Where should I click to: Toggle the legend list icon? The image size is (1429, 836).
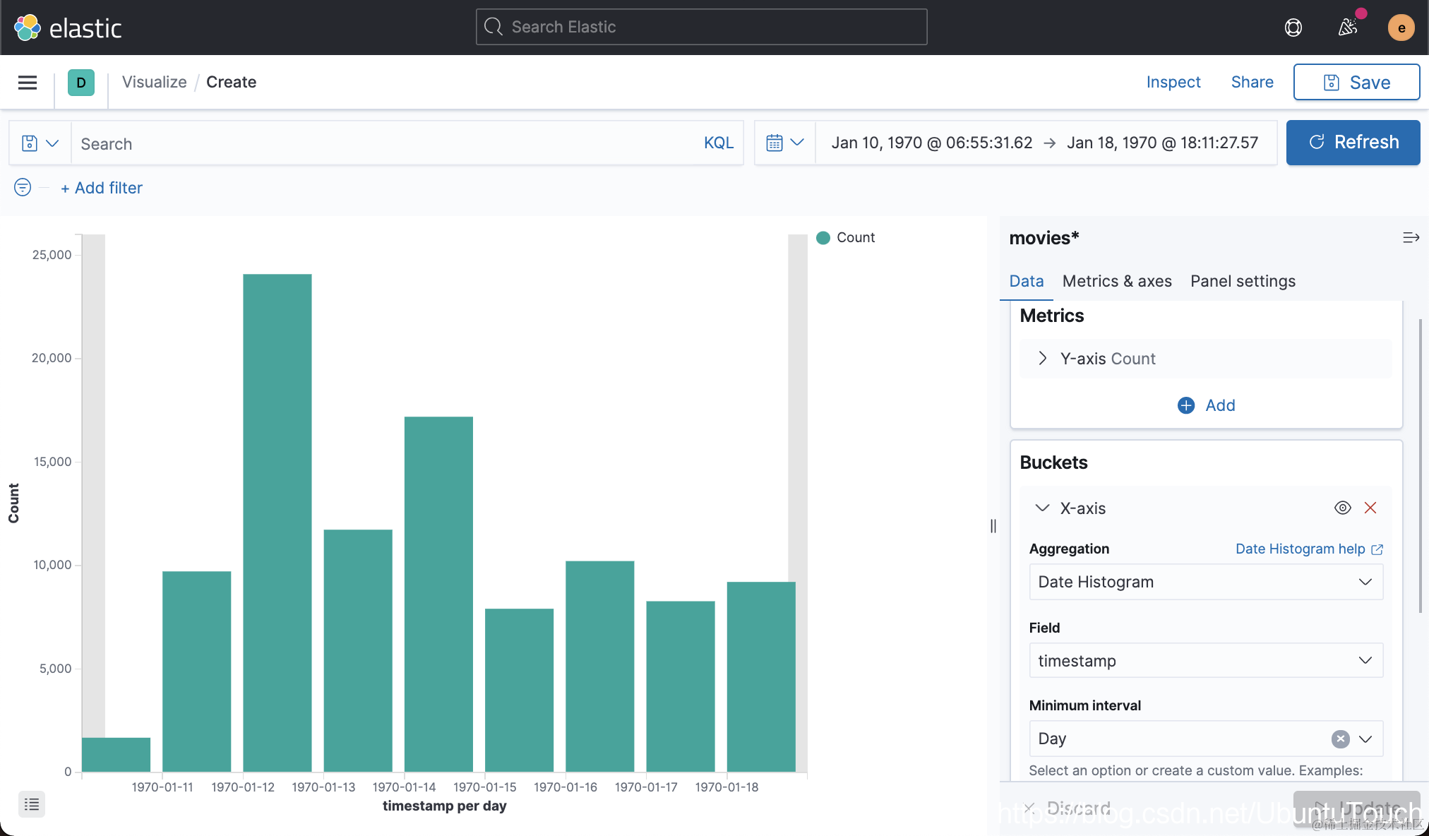[32, 804]
